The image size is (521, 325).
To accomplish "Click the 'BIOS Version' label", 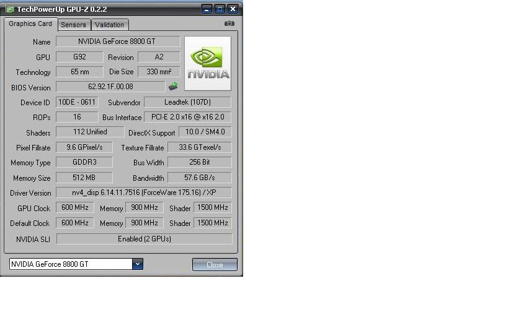I will click(x=31, y=88).
